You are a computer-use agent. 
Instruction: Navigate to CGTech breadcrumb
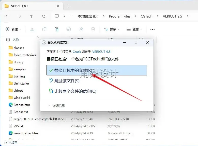point(146,16)
